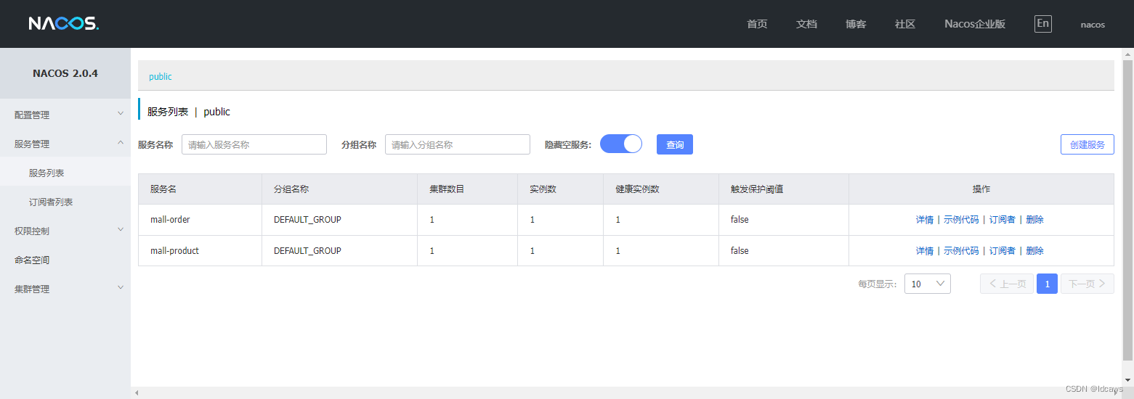Open 详情 for mall-product
The height and width of the screenshot is (399, 1134).
tap(925, 251)
